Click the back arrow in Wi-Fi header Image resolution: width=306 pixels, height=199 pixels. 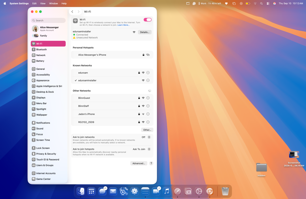(x=72, y=11)
